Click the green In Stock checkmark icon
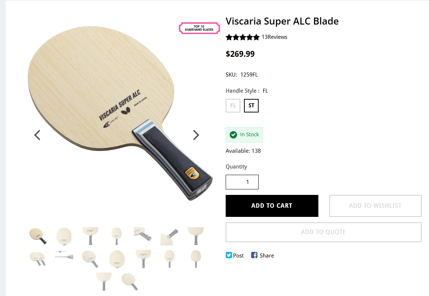 tap(233, 135)
